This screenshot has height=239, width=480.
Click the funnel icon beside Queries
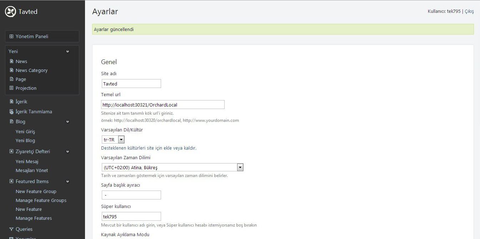pyautogui.click(x=11, y=229)
